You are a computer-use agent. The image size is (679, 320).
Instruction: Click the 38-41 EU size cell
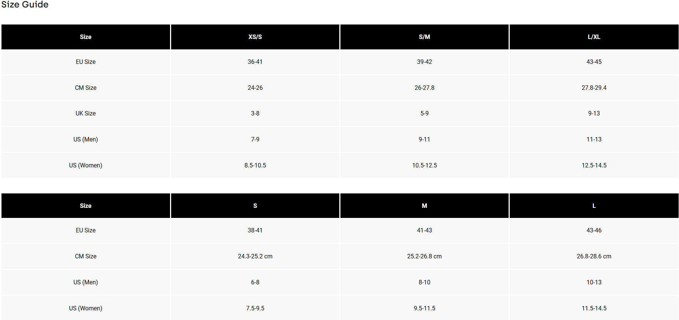click(x=255, y=230)
